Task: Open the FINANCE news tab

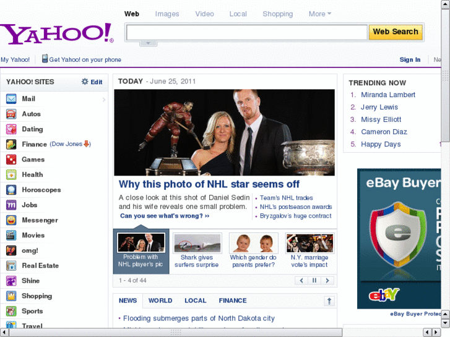Action: (233, 301)
